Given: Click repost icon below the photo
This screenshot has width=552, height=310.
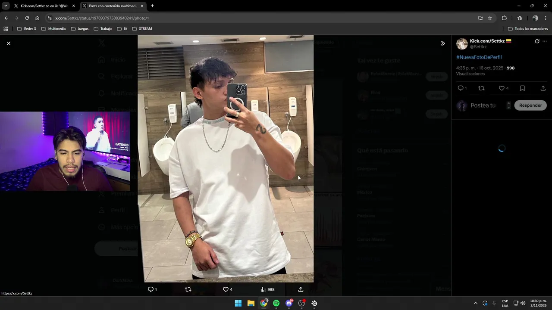Looking at the screenshot, I should (188, 289).
